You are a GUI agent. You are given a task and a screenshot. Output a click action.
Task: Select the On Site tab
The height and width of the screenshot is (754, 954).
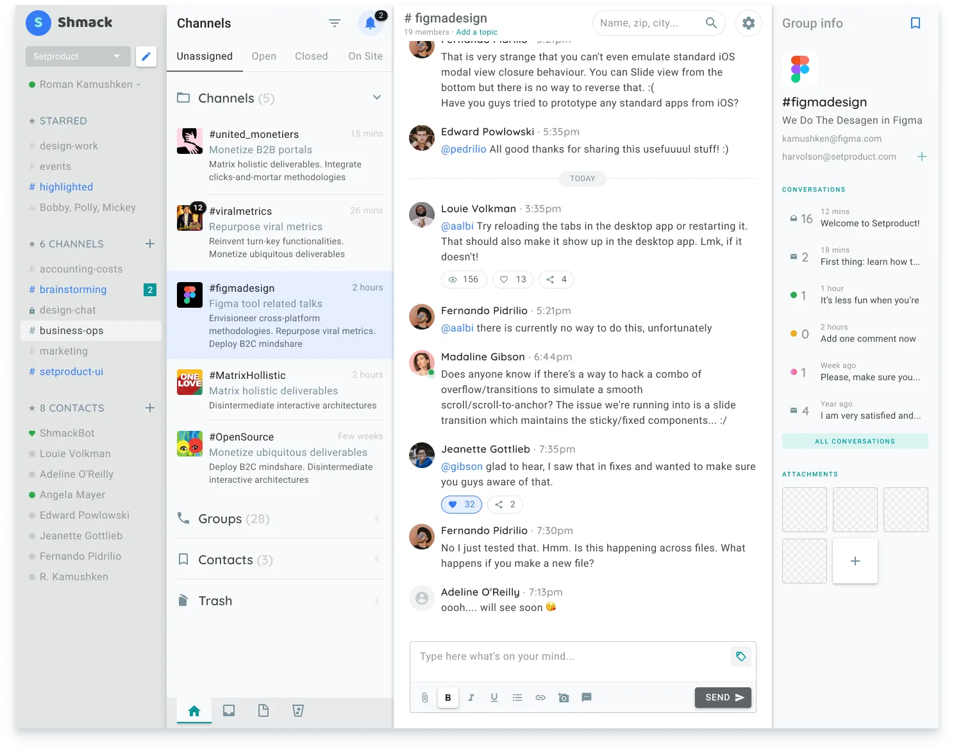pos(365,56)
